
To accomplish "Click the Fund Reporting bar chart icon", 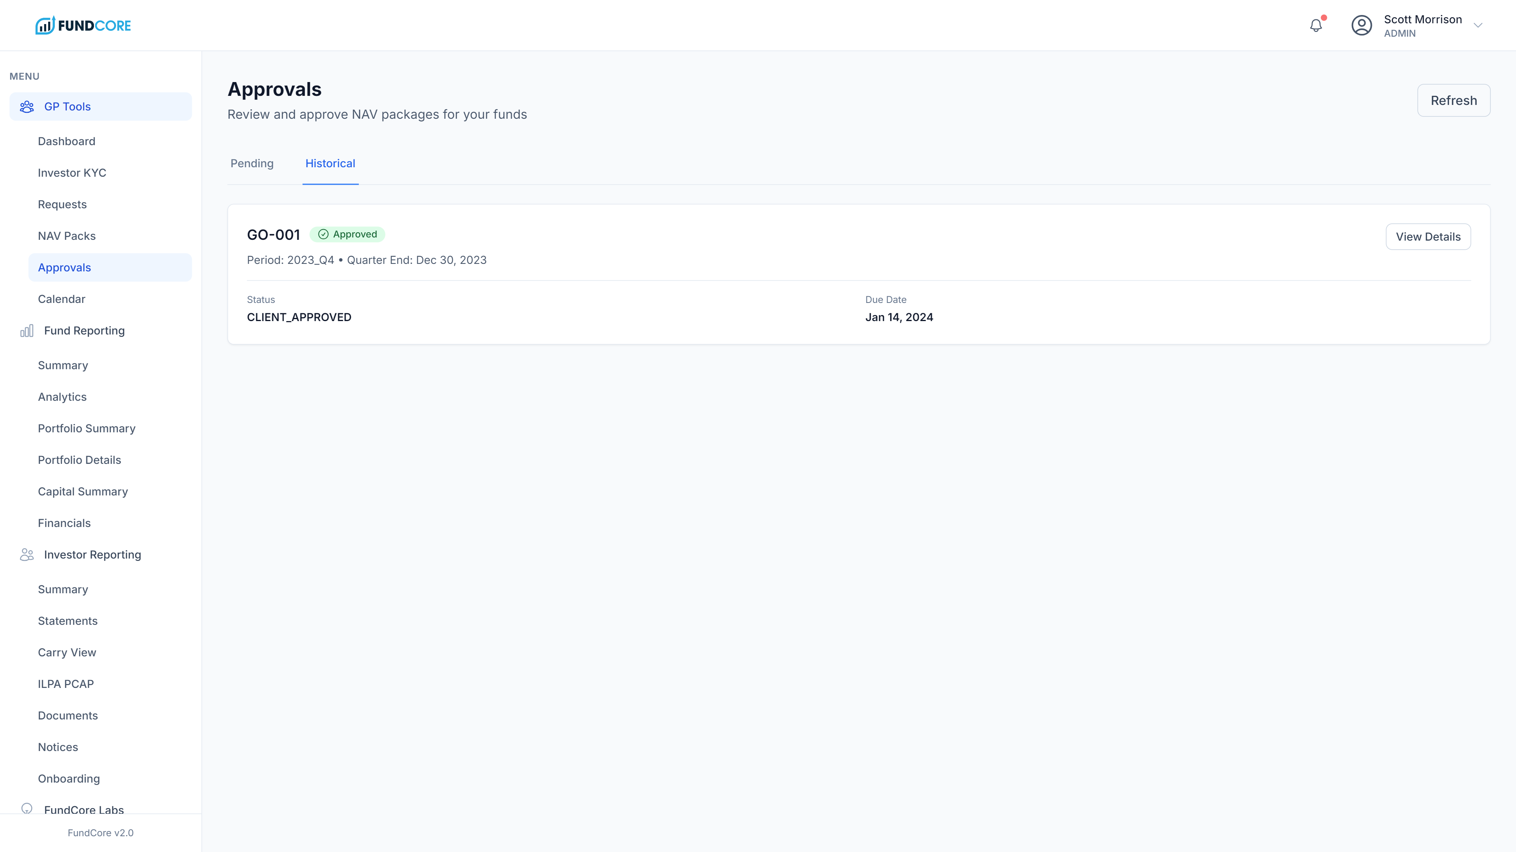I will [x=26, y=331].
